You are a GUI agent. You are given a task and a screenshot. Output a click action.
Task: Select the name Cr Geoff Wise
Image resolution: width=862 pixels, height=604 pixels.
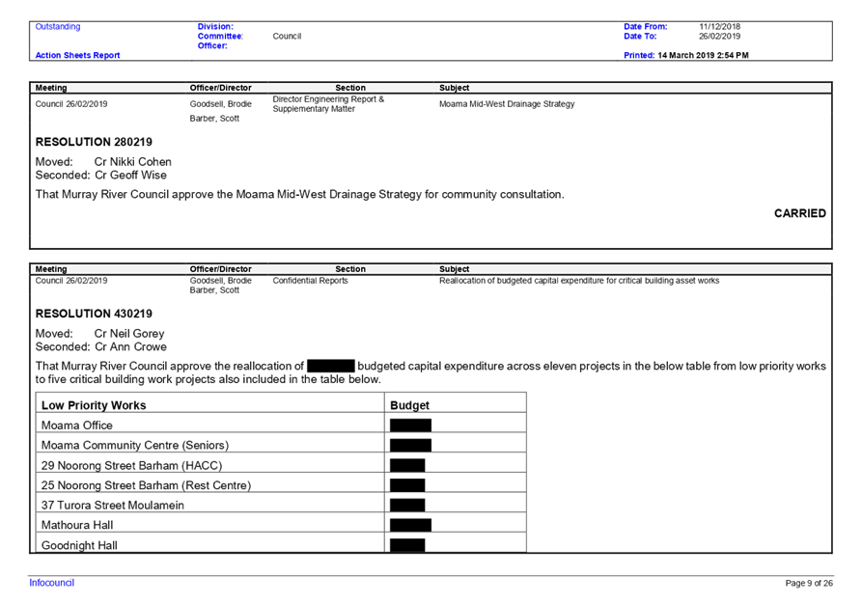pyautogui.click(x=131, y=175)
